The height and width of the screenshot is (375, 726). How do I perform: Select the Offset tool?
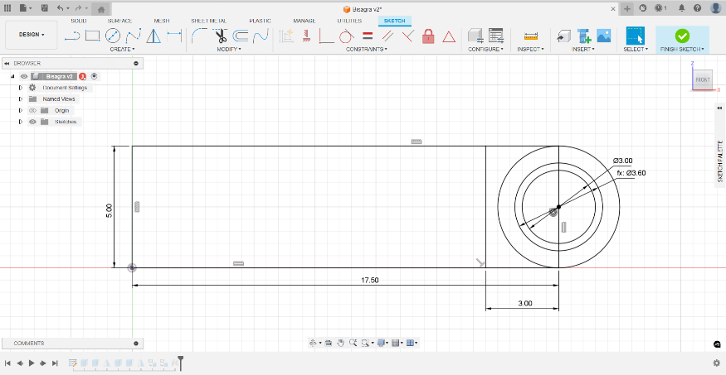241,36
